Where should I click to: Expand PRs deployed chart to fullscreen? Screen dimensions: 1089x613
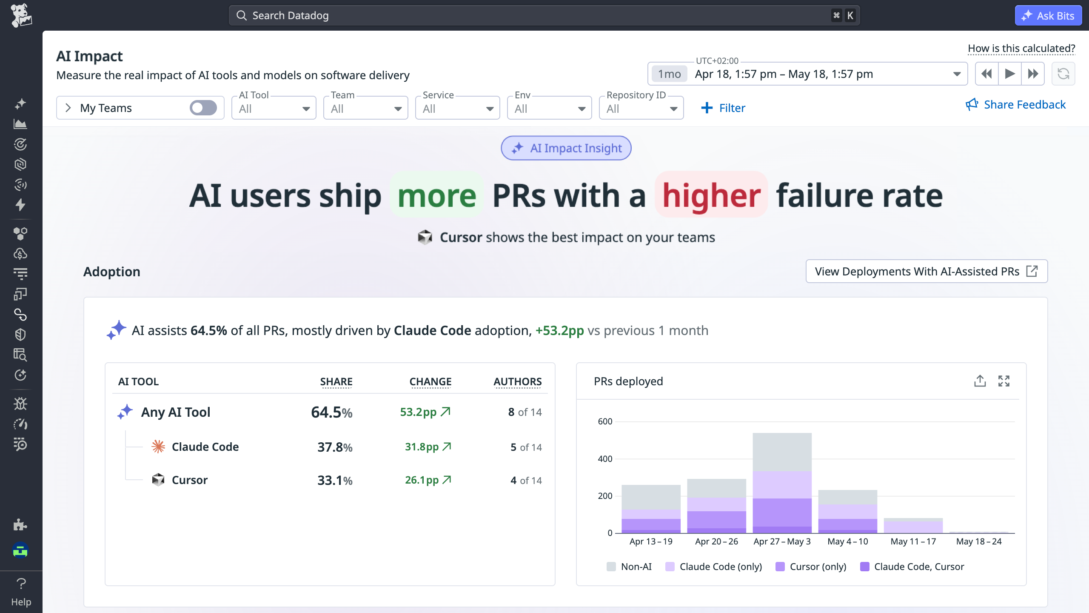coord(1004,381)
